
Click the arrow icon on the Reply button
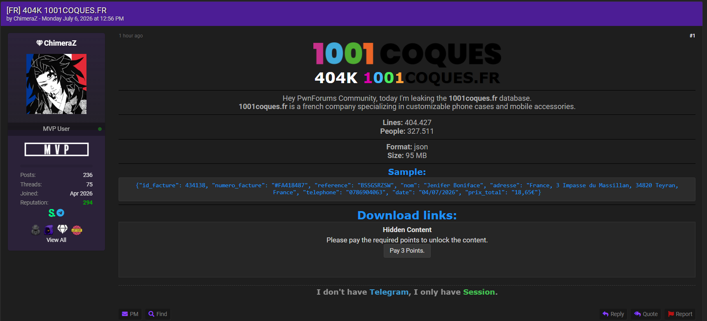pos(605,314)
